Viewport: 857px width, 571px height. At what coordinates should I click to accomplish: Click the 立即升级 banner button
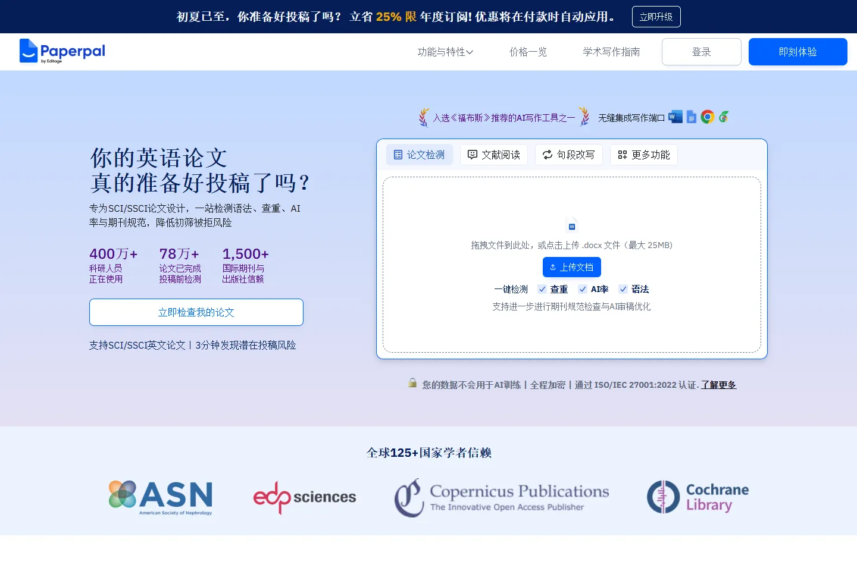[x=656, y=17]
